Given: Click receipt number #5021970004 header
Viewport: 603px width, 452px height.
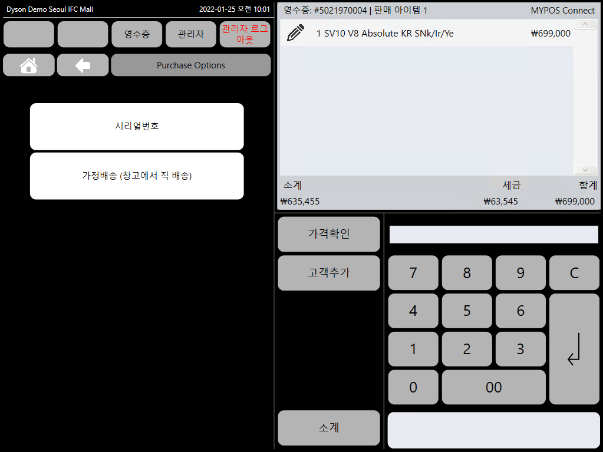Looking at the screenshot, I should coord(355,11).
